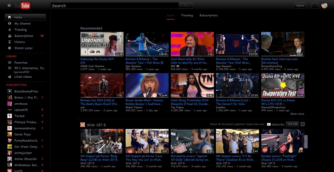Click the Watch Later clock icon
334x172 pixels.
9,48
